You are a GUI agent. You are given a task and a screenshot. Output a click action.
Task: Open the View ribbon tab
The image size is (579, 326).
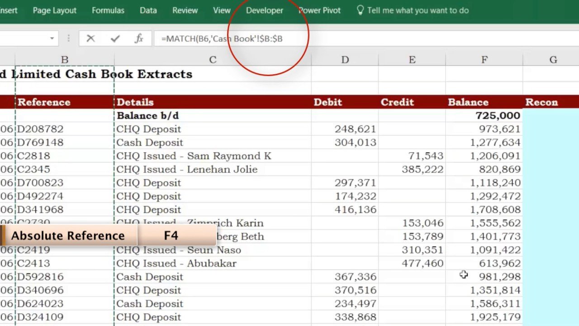[222, 10]
